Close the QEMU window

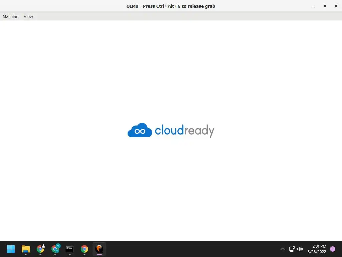(336, 6)
